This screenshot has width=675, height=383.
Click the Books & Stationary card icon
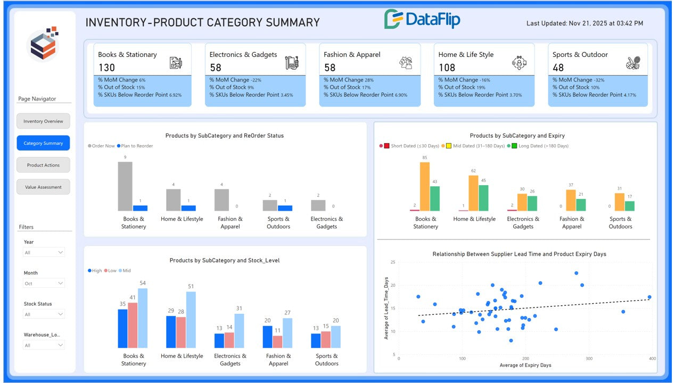click(176, 63)
